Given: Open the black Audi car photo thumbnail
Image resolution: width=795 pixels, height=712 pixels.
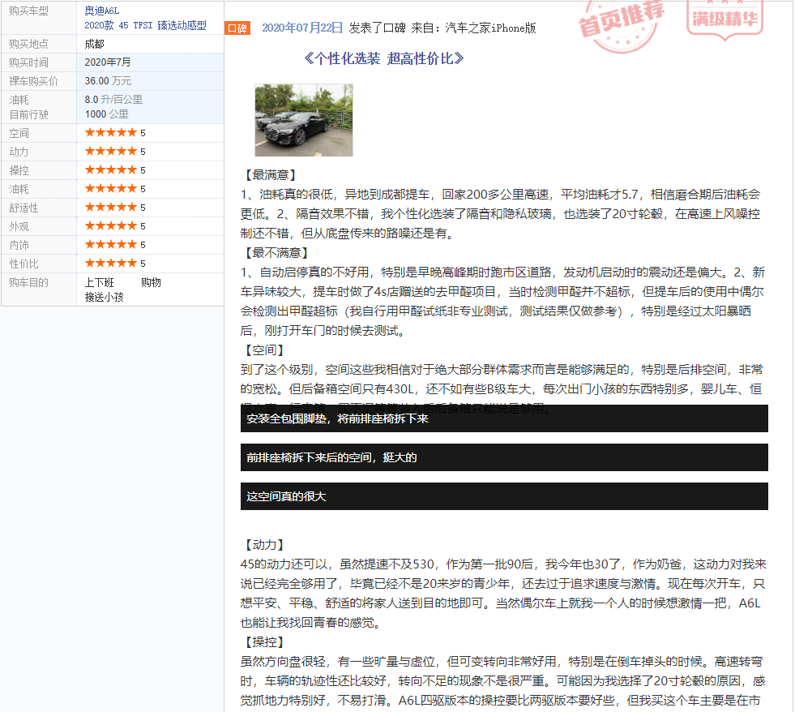Looking at the screenshot, I should pyautogui.click(x=304, y=120).
